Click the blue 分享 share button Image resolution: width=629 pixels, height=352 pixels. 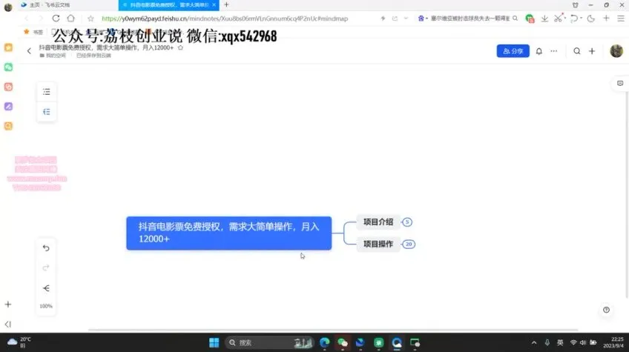pos(513,51)
